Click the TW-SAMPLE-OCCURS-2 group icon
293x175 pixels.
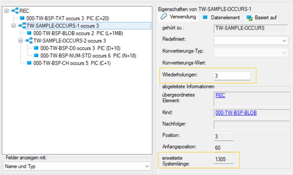point(29,41)
